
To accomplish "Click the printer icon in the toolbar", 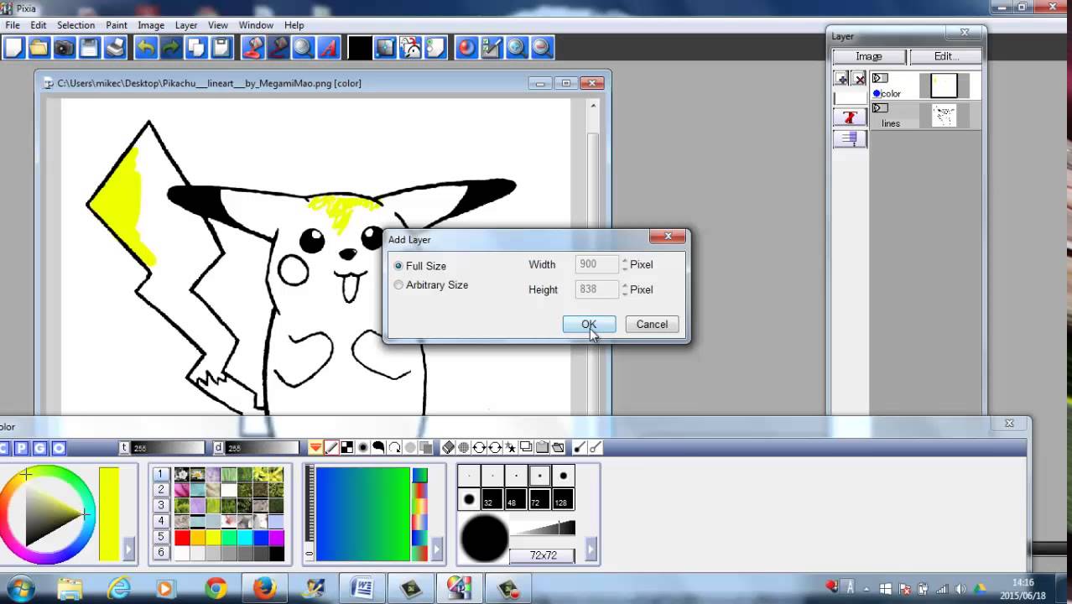I will tap(115, 48).
